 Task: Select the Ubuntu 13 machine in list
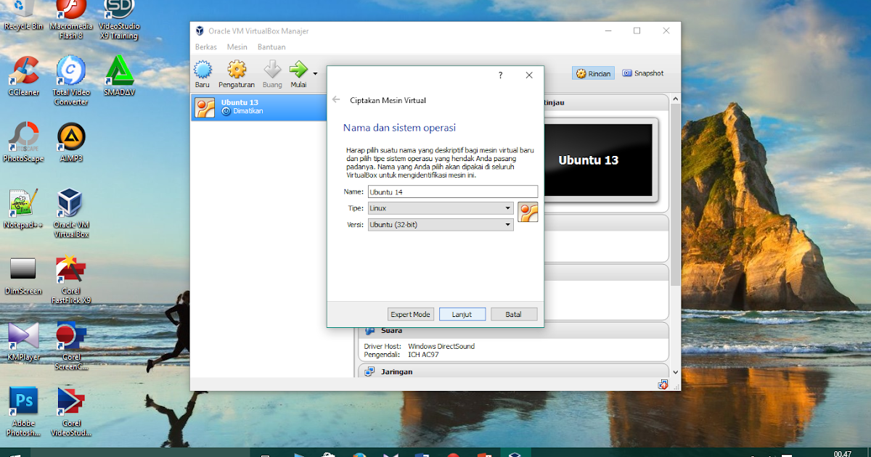tap(259, 107)
